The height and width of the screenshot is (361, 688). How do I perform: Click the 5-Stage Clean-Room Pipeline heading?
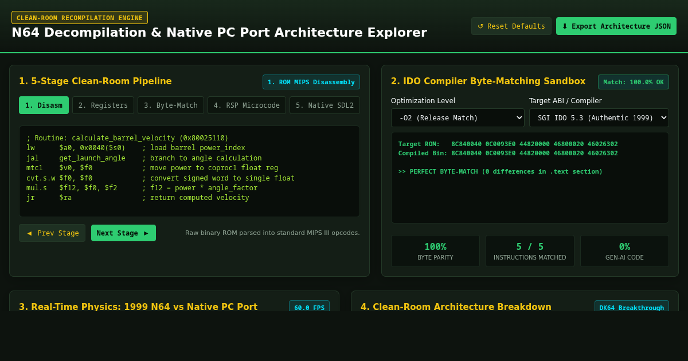pos(95,81)
